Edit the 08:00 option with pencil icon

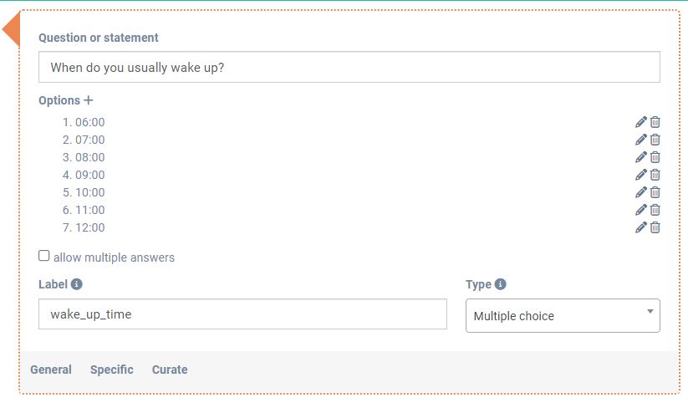[x=641, y=157]
